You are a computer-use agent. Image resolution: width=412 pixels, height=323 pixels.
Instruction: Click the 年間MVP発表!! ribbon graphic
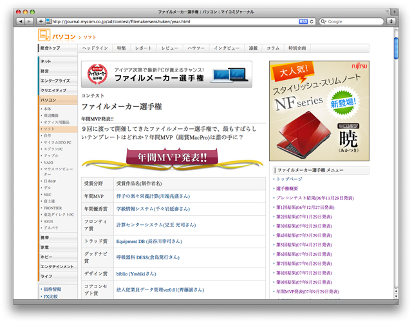click(173, 158)
